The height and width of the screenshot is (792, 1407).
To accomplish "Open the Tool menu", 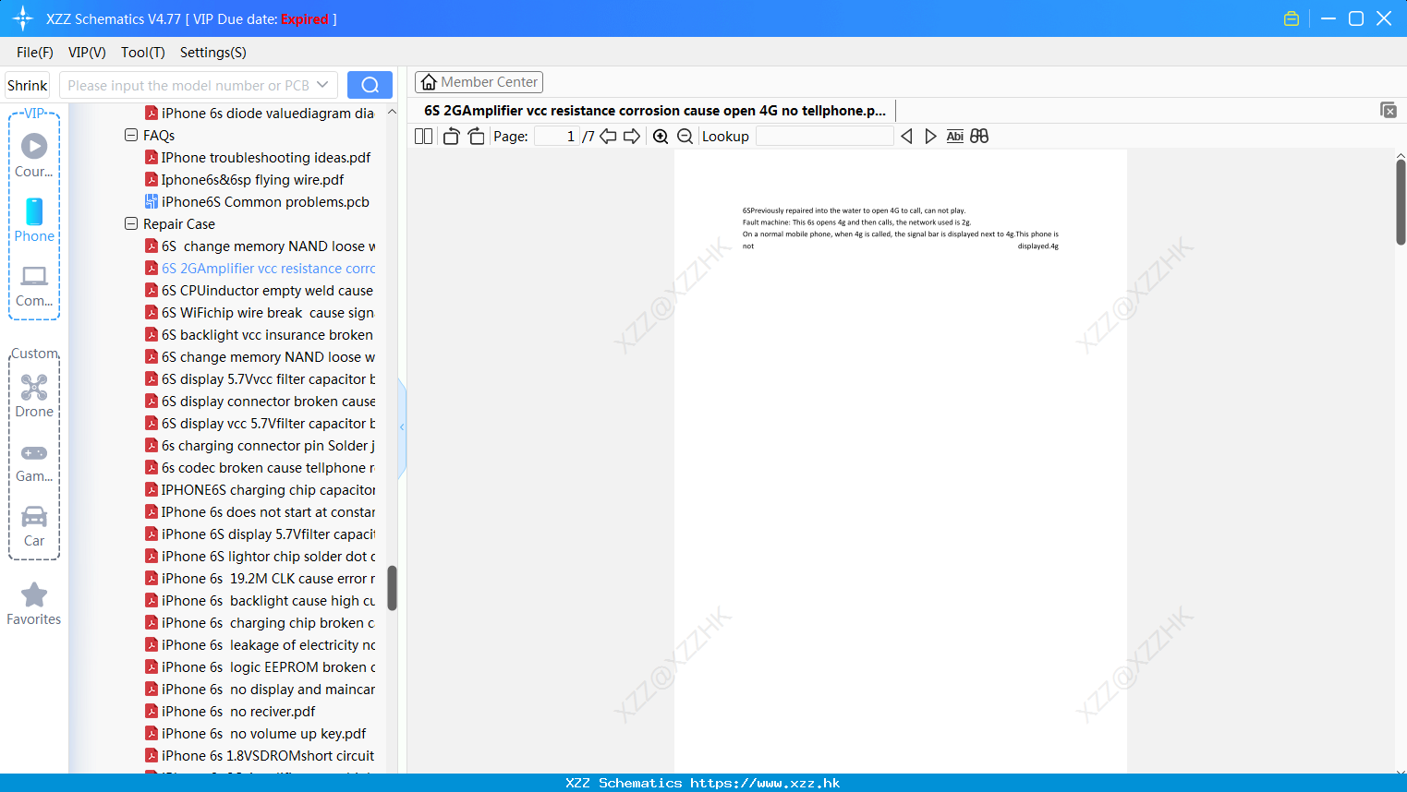I will [143, 53].
